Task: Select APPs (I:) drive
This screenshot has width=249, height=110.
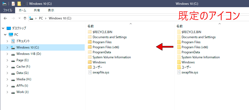Action: [22, 86]
